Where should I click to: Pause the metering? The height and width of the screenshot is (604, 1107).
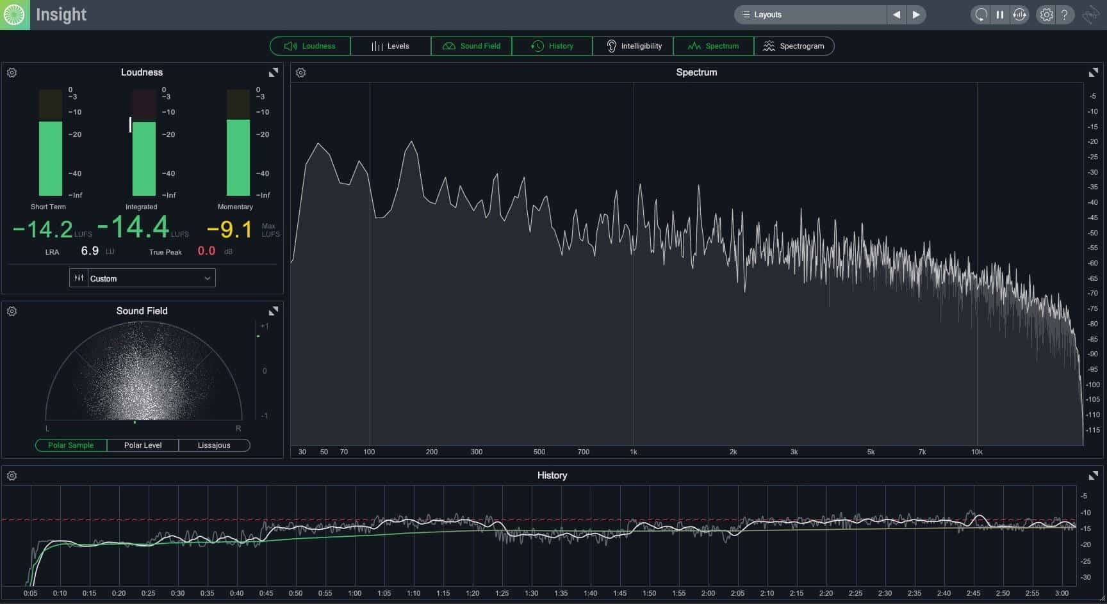click(x=1000, y=15)
